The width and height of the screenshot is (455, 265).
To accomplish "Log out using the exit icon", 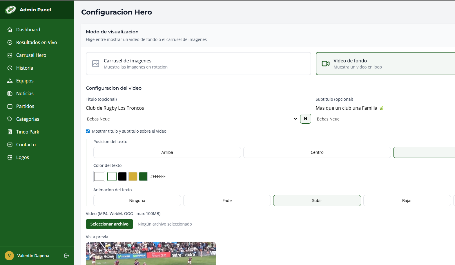I will click(66, 256).
